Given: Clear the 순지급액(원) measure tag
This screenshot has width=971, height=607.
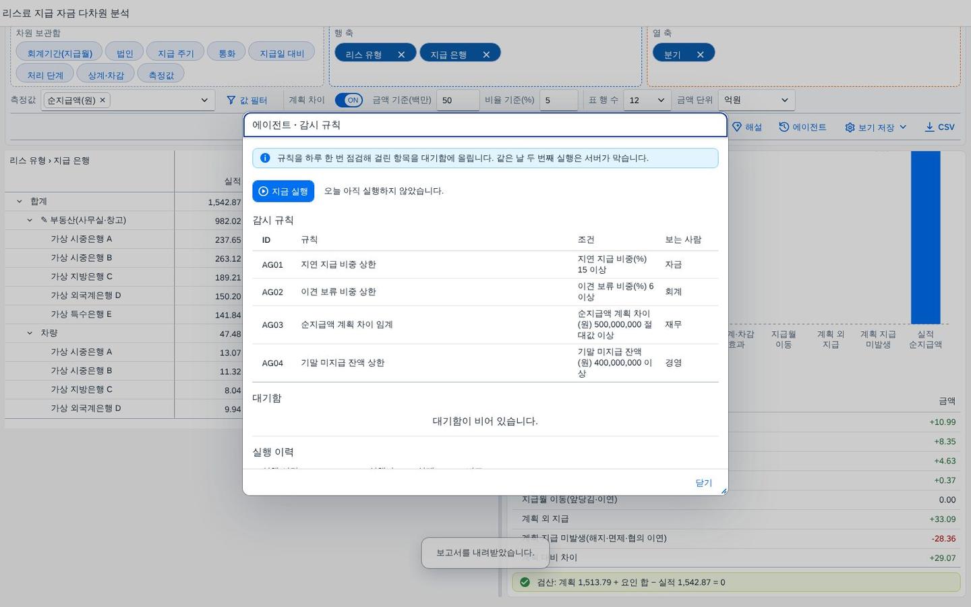Looking at the screenshot, I should pyautogui.click(x=102, y=100).
